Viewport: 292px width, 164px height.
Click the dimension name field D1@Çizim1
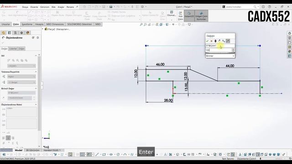coord(220,46)
